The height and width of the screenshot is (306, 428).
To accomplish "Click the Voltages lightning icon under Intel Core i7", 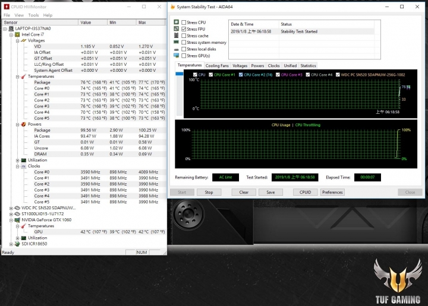I will pos(23,40).
